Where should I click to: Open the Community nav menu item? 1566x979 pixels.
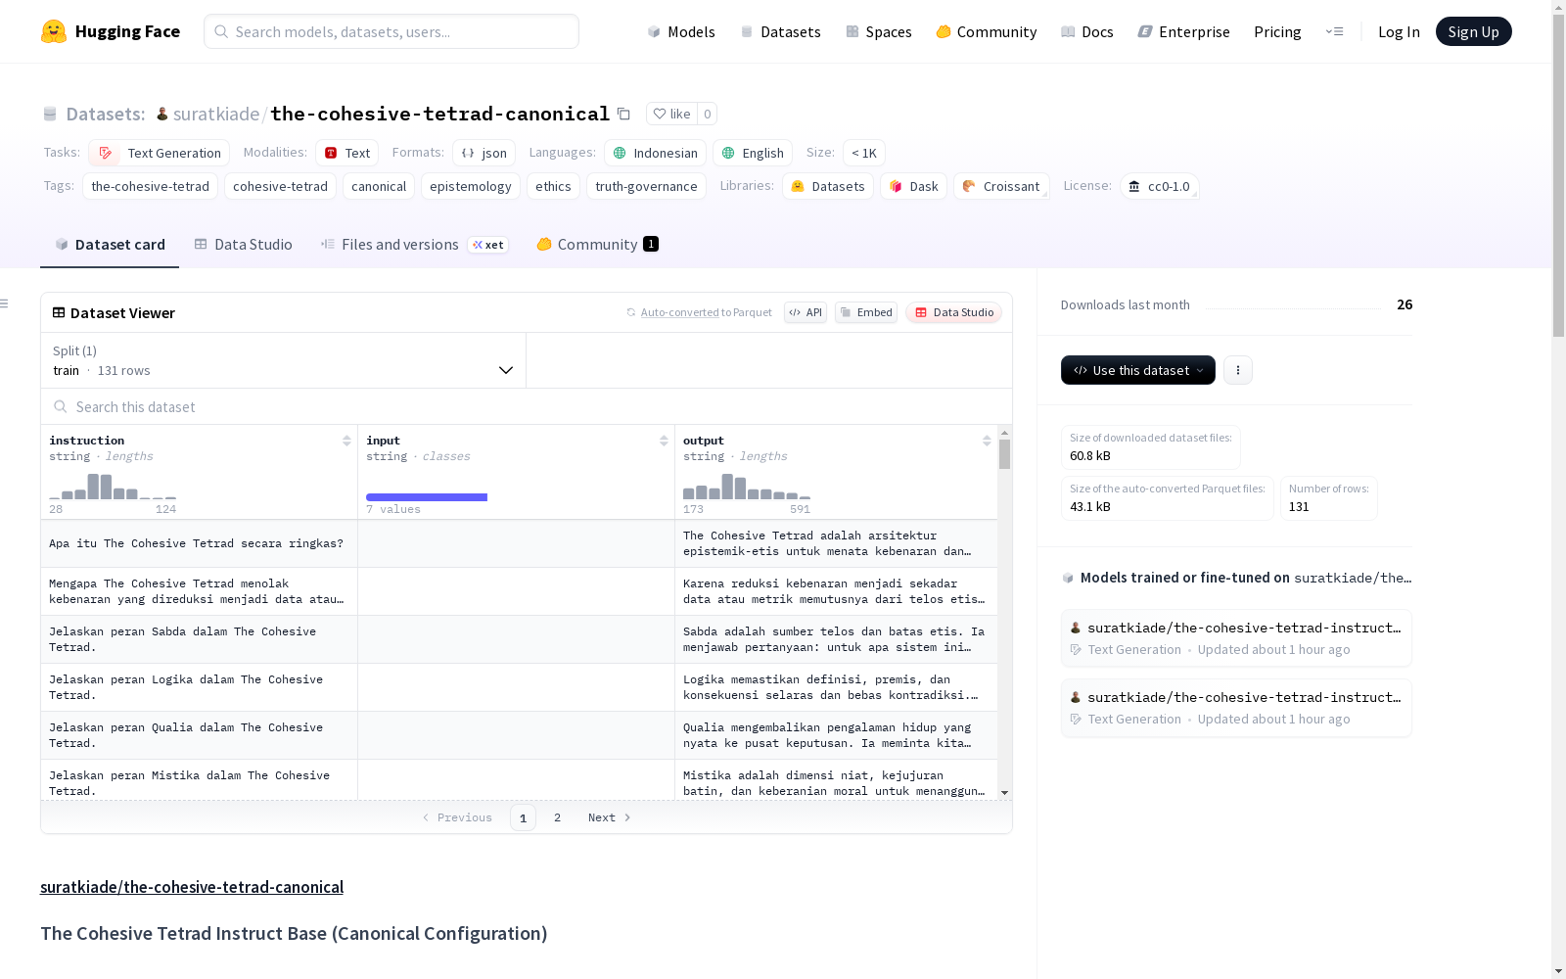tap(986, 31)
